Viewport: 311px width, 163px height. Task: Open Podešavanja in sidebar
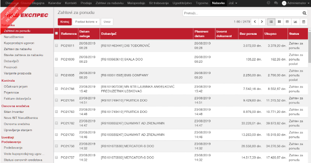pos(13,148)
